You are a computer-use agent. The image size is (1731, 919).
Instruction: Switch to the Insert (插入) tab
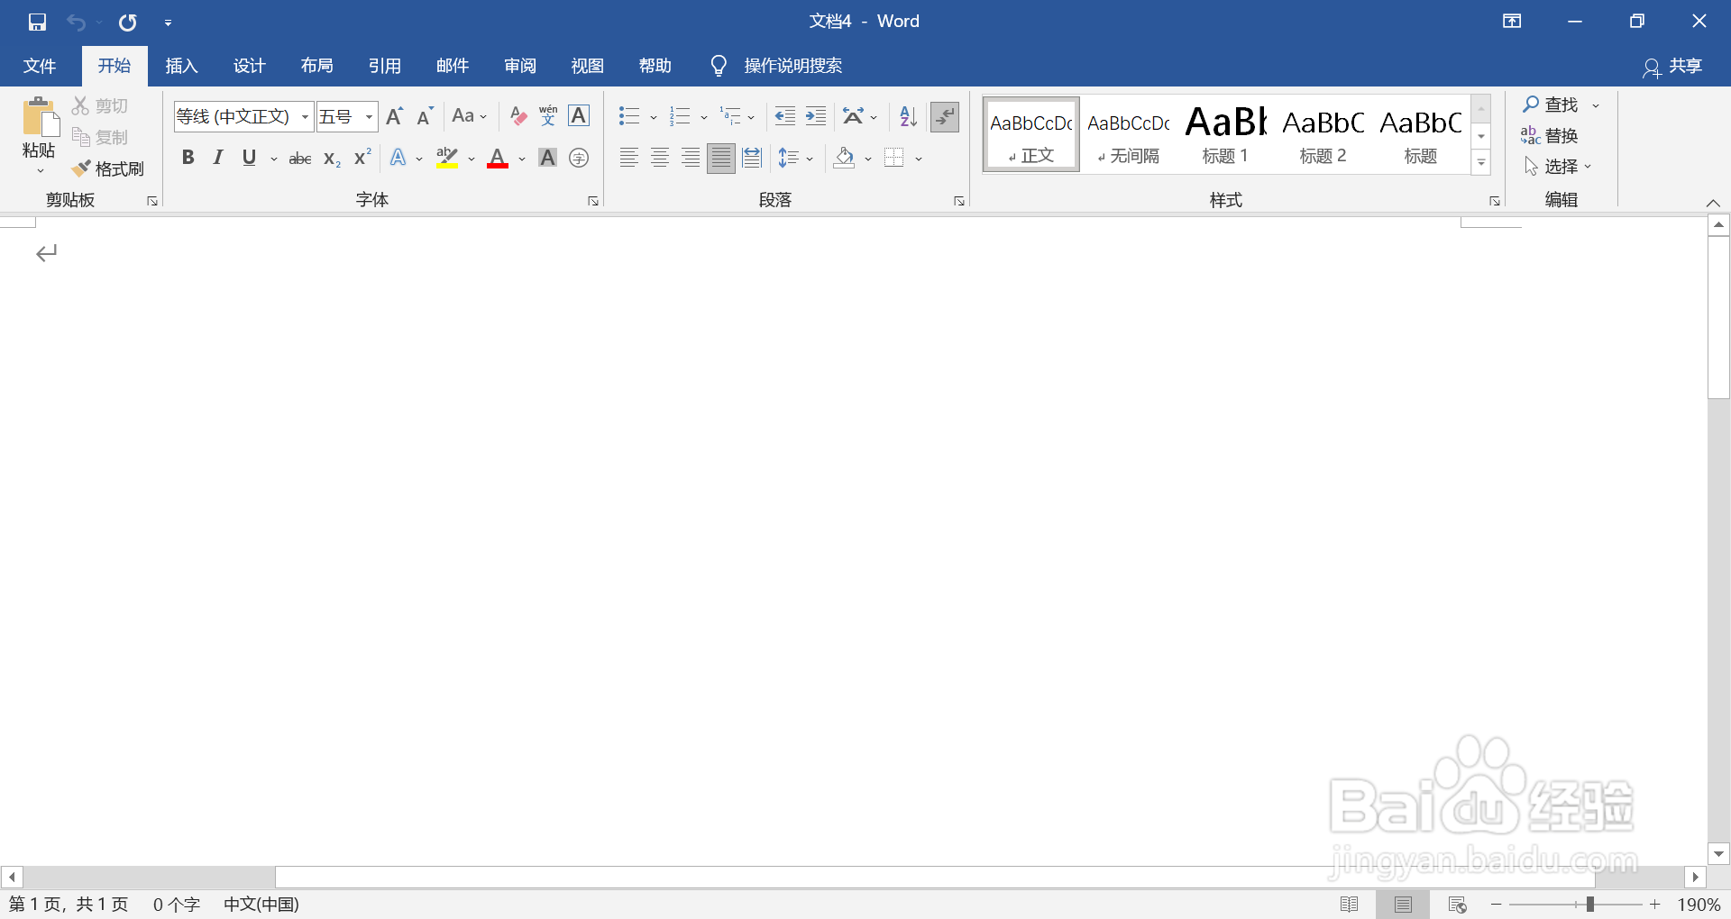pos(181,65)
